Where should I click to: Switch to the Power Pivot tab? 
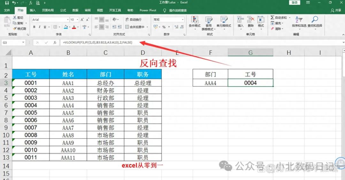click(148, 10)
